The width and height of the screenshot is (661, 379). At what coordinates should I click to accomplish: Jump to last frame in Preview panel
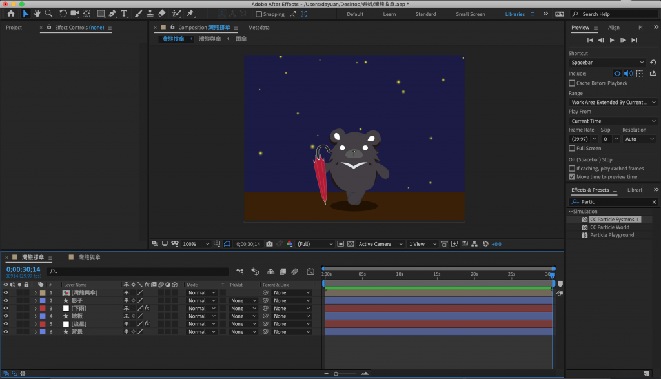point(634,40)
